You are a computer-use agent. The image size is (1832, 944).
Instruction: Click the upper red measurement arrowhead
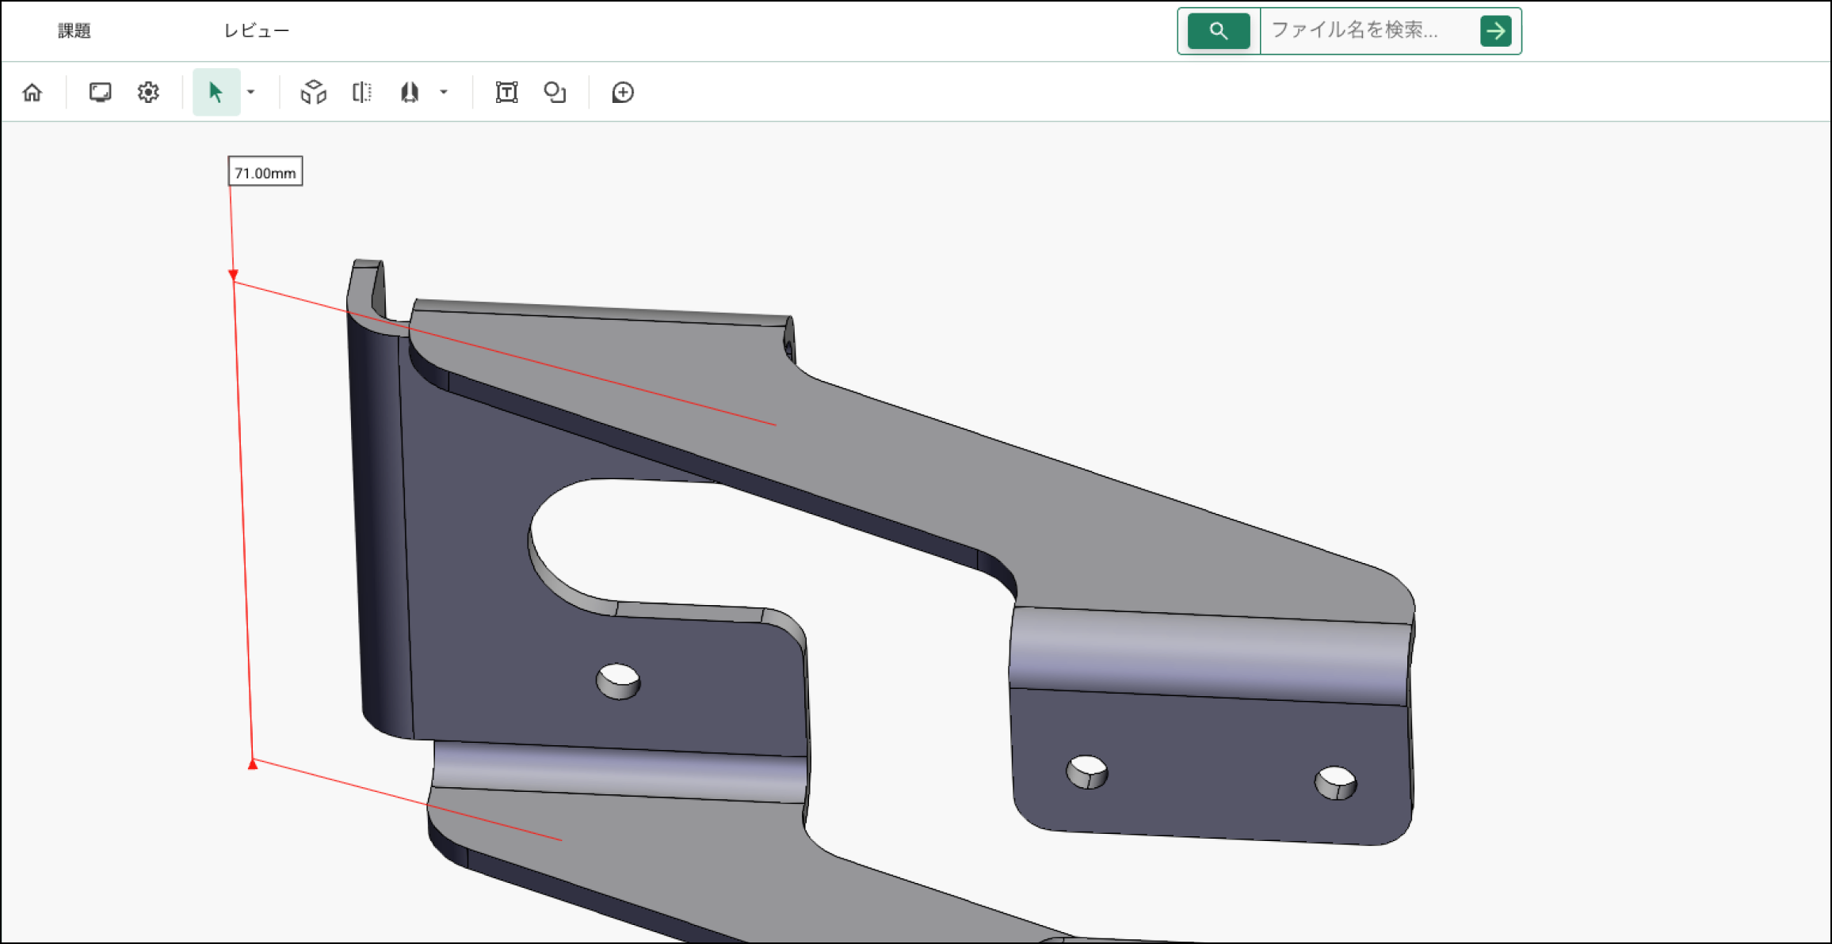pos(233,275)
